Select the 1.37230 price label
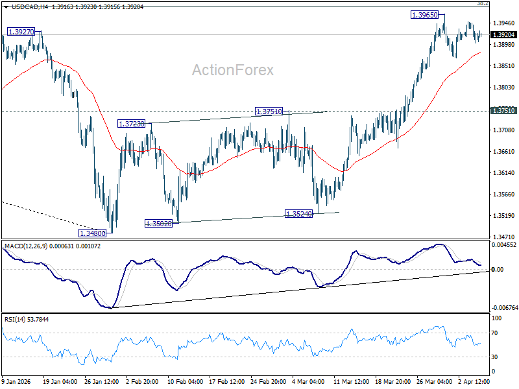 (132, 124)
